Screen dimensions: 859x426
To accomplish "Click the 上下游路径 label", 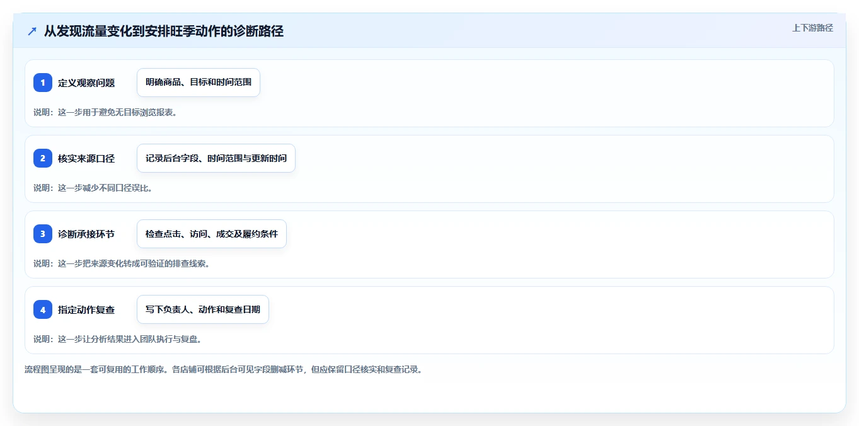I will (812, 28).
